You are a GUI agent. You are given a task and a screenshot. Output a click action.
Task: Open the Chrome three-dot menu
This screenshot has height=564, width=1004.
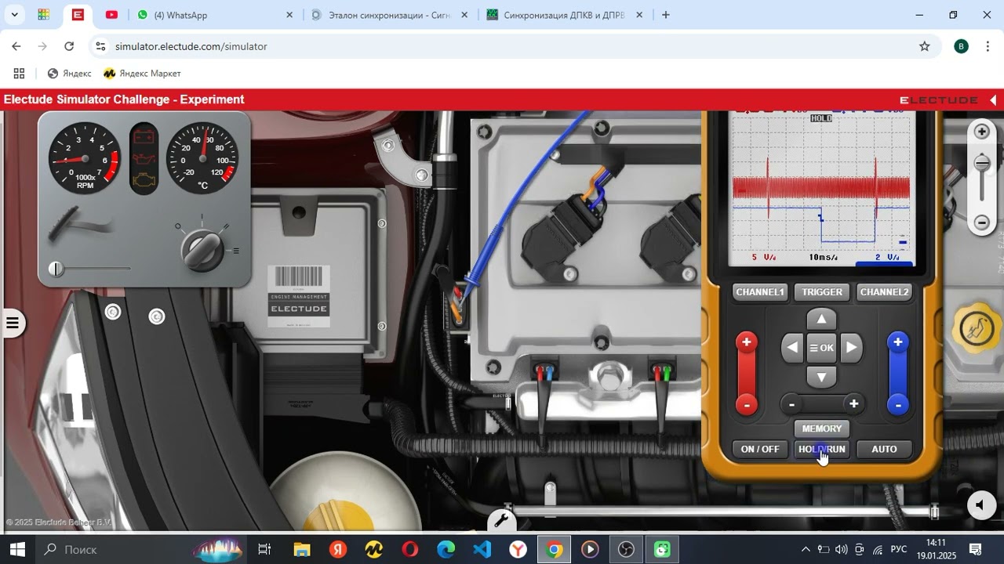(x=987, y=46)
